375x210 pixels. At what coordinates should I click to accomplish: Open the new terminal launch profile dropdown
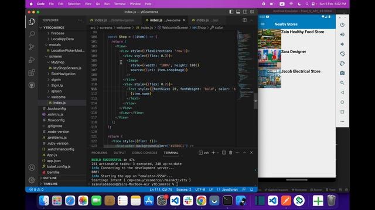[217, 153]
